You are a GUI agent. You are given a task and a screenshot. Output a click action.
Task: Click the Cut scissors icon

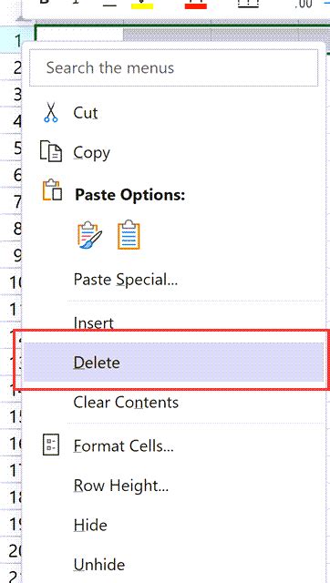pyautogui.click(x=51, y=113)
